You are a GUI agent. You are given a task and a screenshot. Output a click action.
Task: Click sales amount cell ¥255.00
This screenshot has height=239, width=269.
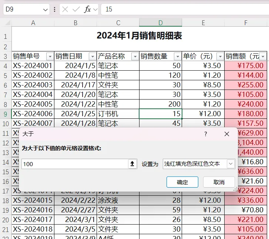pos(246,85)
